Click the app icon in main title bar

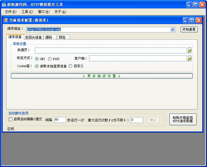(4, 4)
